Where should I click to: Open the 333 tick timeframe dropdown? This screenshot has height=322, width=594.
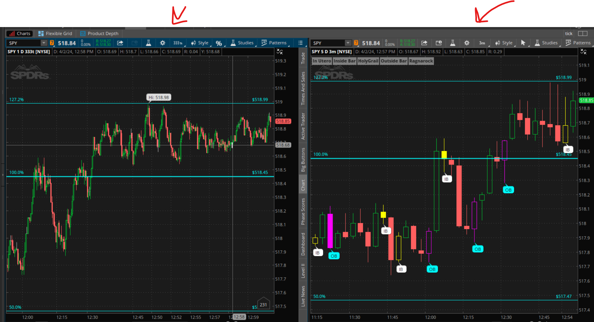pos(178,43)
